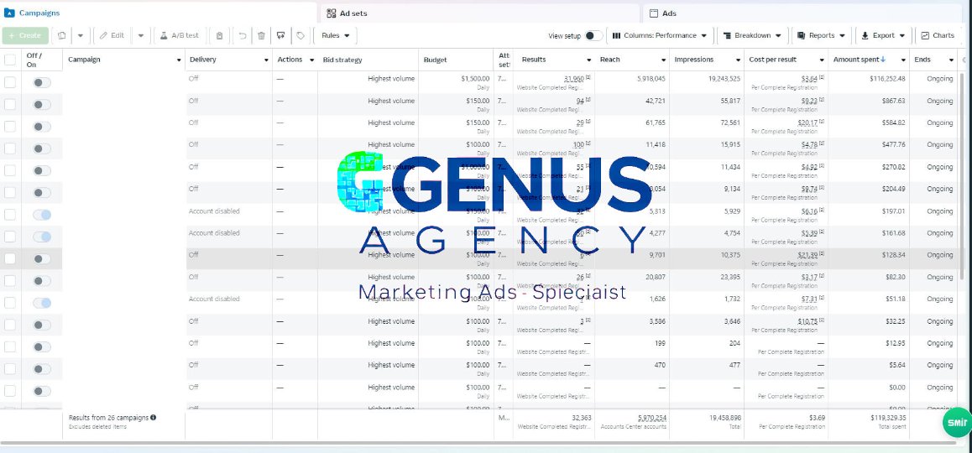The image size is (972, 453).
Task: Click the blue sort arrow on Amount spent
Action: pyautogui.click(x=883, y=60)
